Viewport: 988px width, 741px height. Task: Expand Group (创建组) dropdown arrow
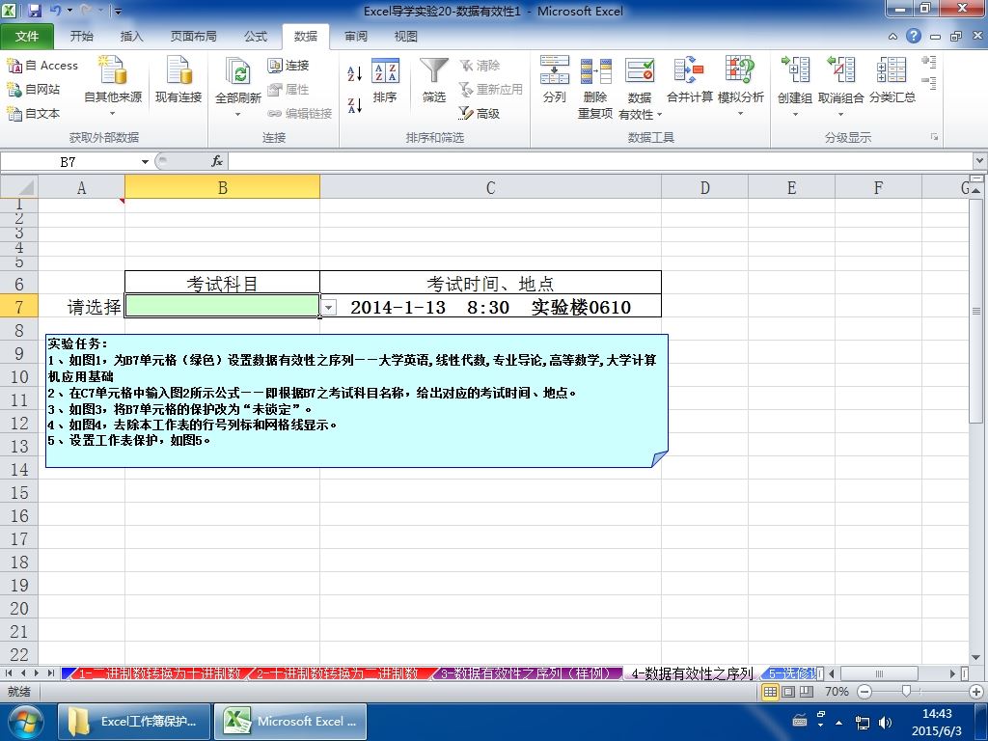(795, 114)
